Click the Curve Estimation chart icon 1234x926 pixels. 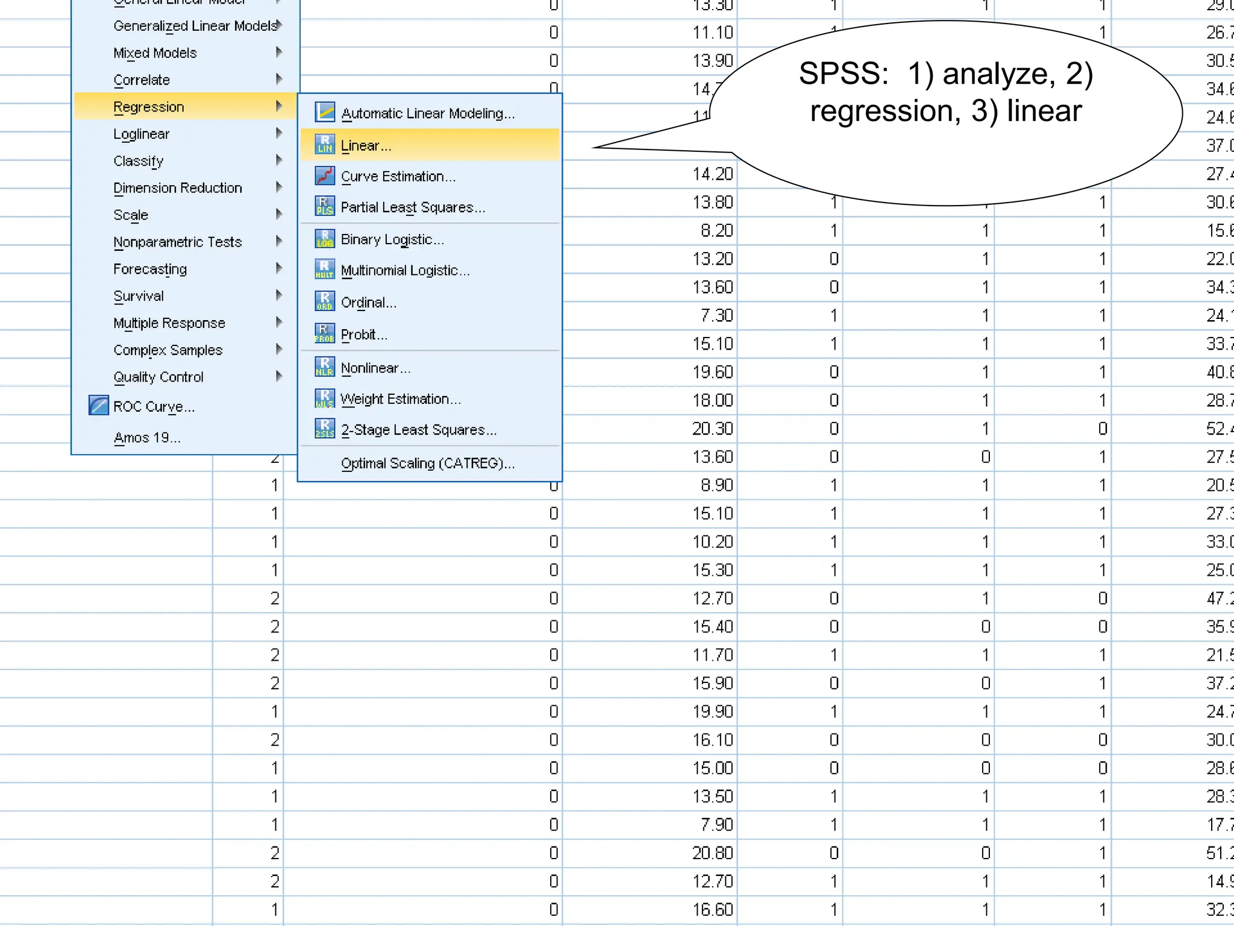click(x=325, y=176)
